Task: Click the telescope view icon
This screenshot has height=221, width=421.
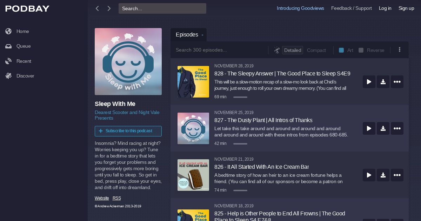Action: point(277,50)
